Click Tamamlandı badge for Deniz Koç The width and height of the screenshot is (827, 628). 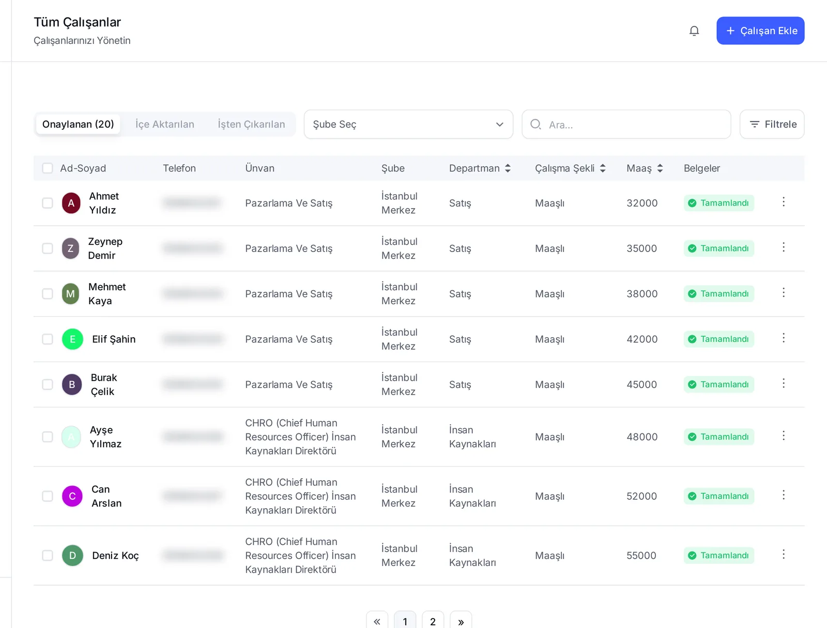point(718,556)
